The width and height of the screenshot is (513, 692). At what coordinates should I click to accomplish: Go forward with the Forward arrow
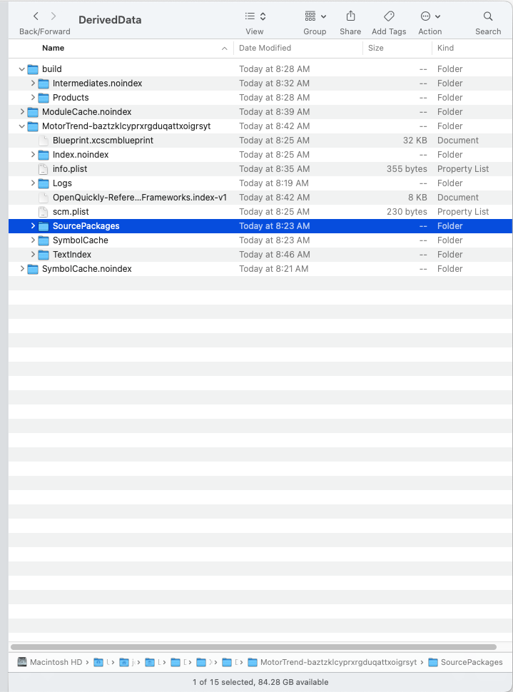click(x=54, y=16)
